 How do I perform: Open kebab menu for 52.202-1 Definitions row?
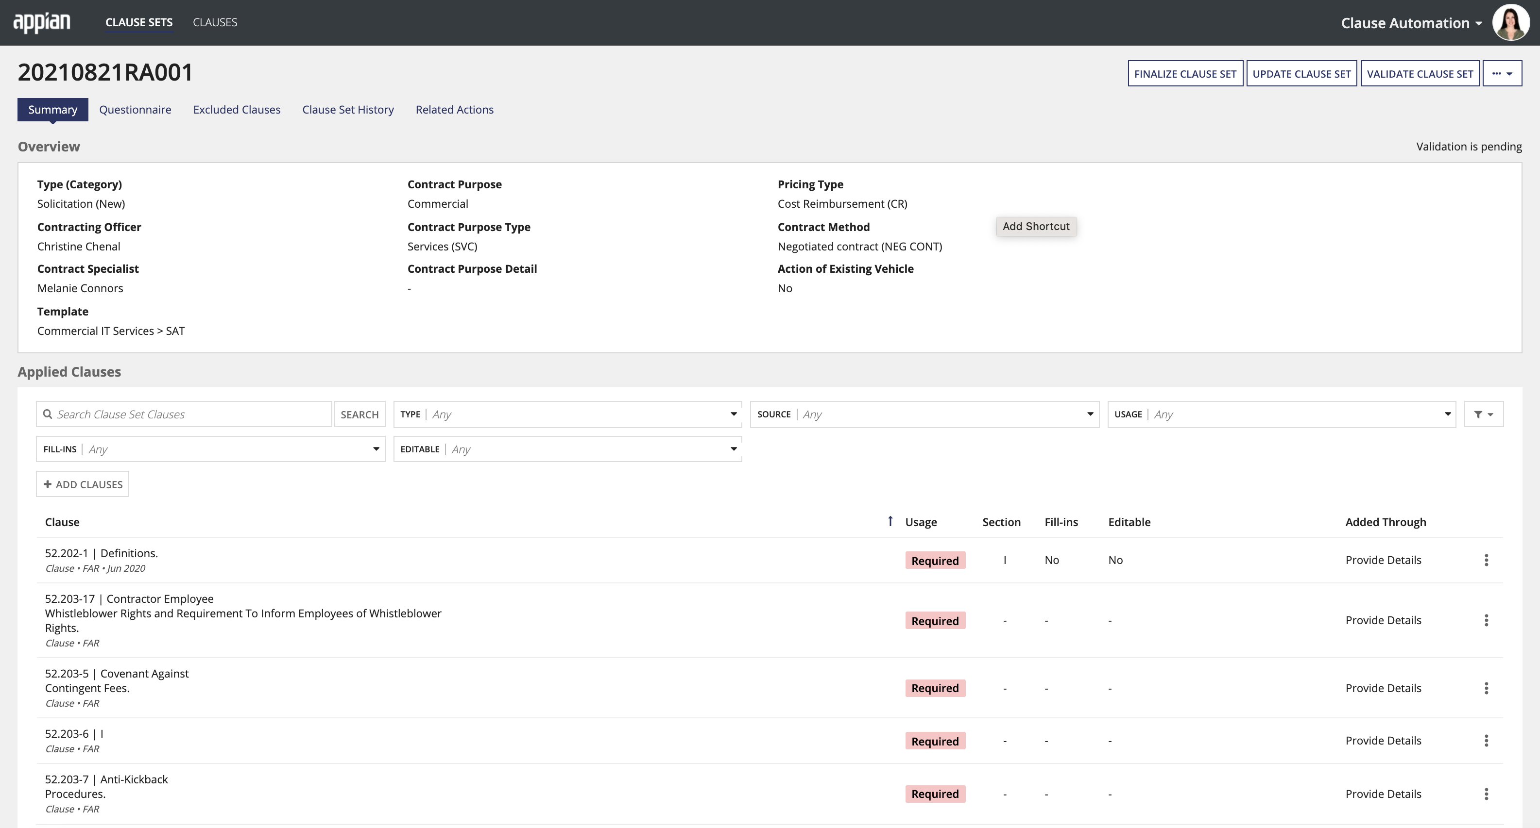(1486, 560)
